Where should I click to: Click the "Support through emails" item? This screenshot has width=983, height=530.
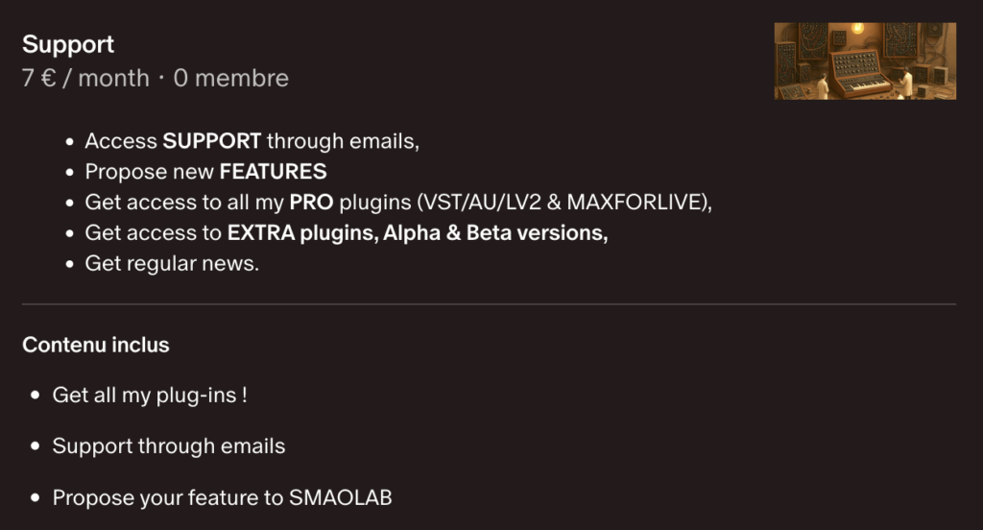click(169, 446)
